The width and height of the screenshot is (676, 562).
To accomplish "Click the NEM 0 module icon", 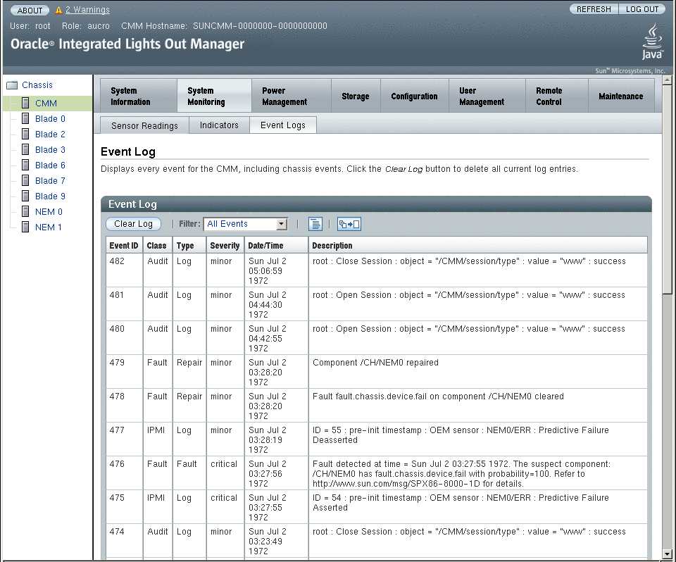I will tap(25, 212).
